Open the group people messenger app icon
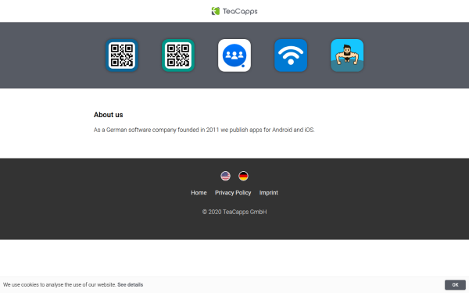The image size is (469, 293). point(234,55)
